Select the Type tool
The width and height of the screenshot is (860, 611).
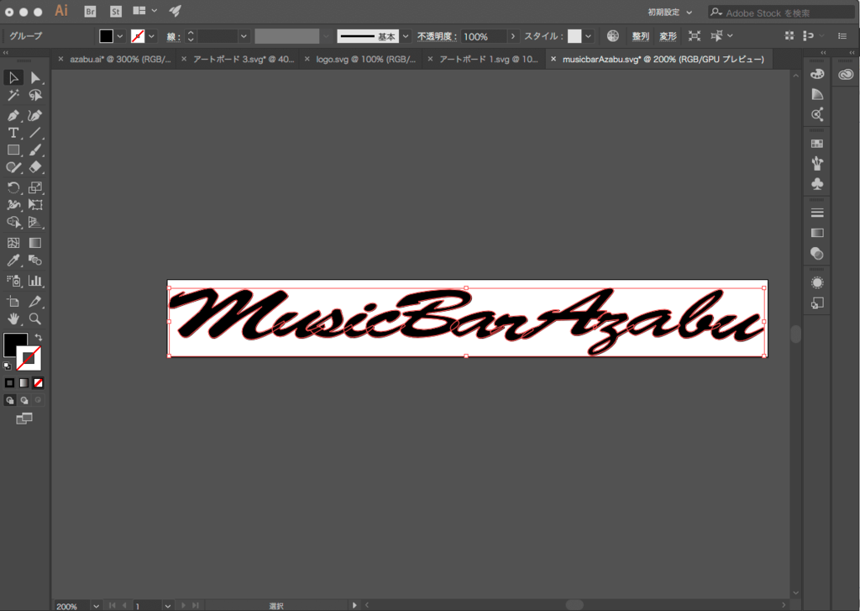pyautogui.click(x=13, y=133)
